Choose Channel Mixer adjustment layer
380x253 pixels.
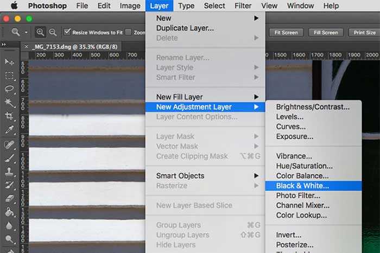pyautogui.click(x=313, y=205)
